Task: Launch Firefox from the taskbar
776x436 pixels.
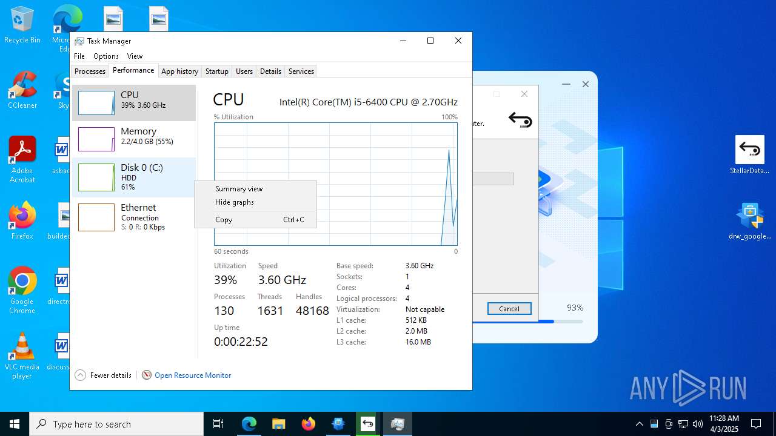Action: click(308, 424)
